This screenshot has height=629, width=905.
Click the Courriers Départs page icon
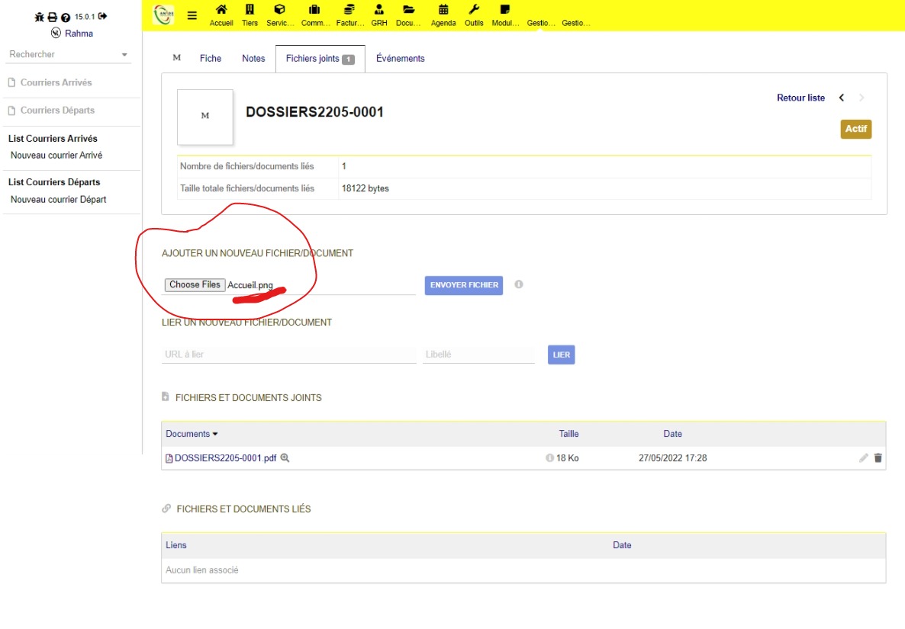(11, 110)
